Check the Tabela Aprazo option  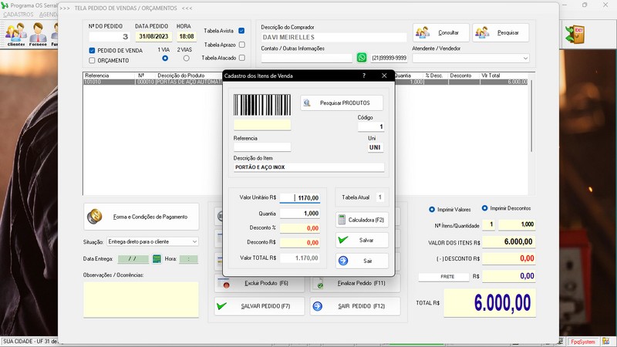coord(241,45)
